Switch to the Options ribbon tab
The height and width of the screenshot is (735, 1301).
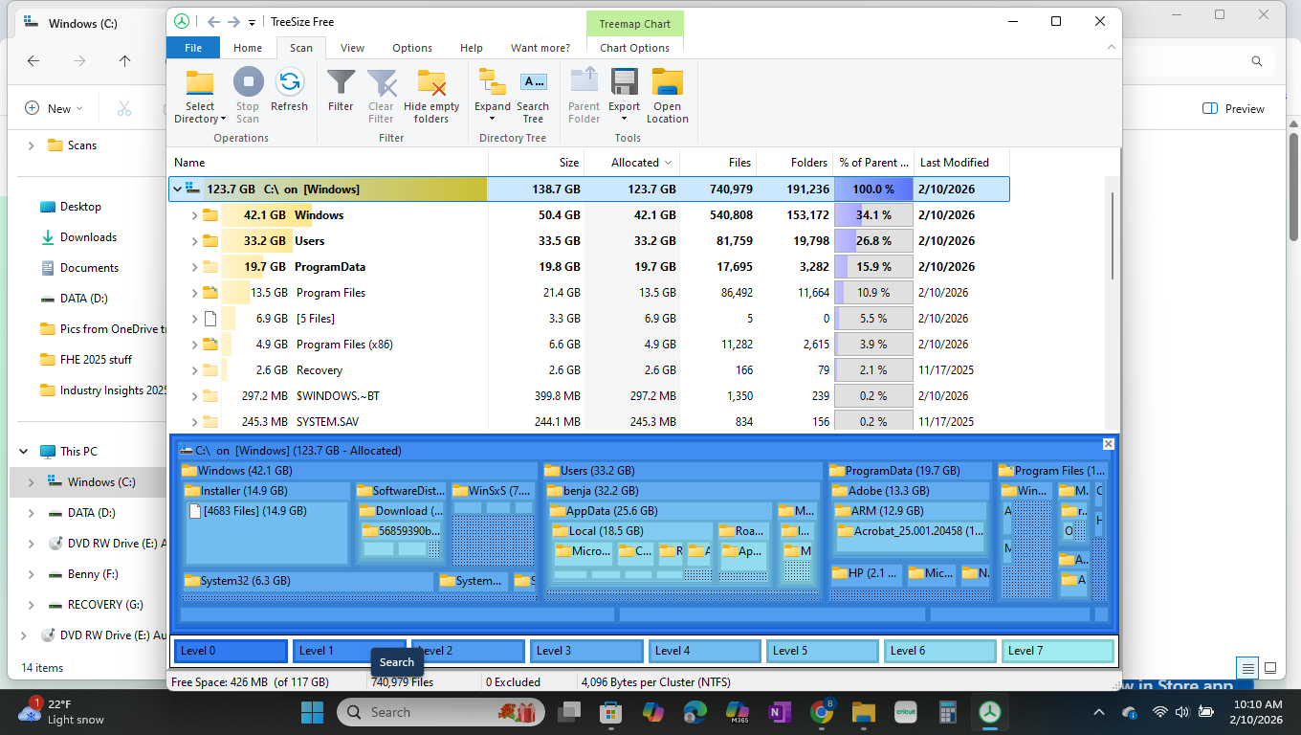pyautogui.click(x=412, y=48)
